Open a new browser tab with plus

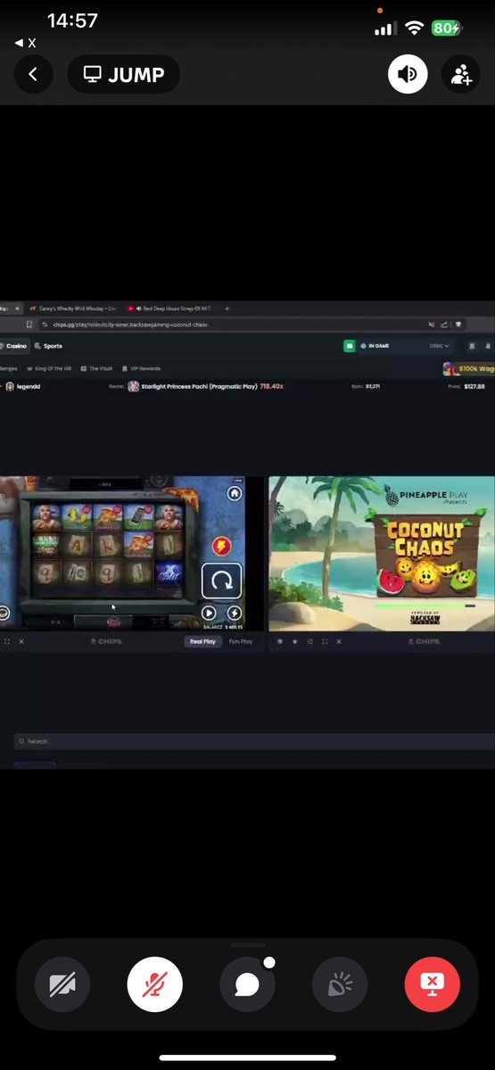227,309
